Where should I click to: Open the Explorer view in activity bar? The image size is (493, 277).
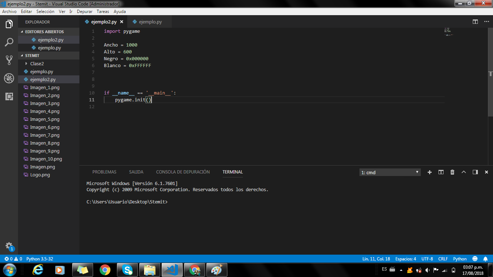[9, 25]
